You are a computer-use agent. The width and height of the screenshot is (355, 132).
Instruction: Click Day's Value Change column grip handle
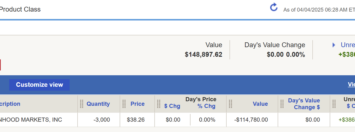282,104
